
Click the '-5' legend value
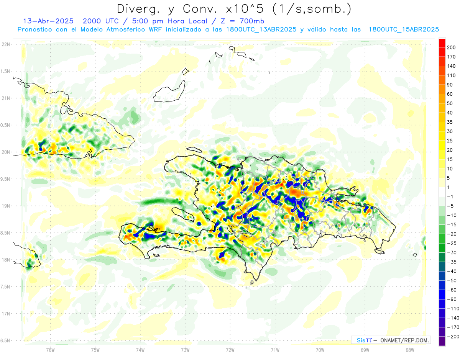[x=450, y=206]
